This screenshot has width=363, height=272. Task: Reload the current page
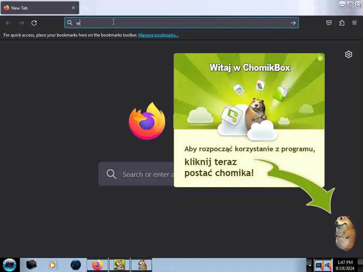tap(34, 23)
